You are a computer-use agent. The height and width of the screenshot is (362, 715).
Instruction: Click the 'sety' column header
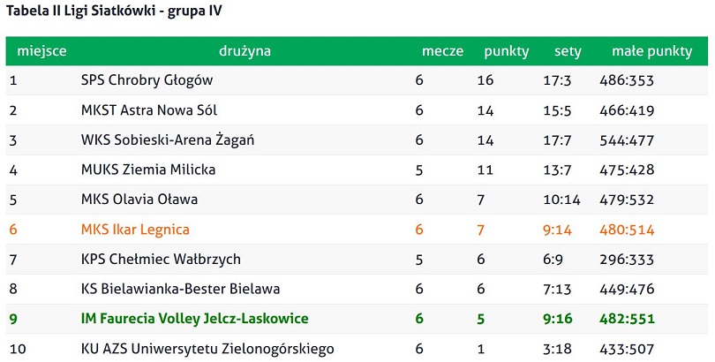[x=568, y=51]
